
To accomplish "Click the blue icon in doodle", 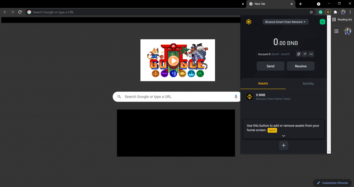I will point(174,73).
